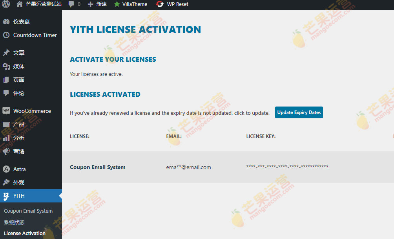The width and height of the screenshot is (394, 239).
Task: Click the 营销 megaphone icon
Action: click(x=6, y=151)
